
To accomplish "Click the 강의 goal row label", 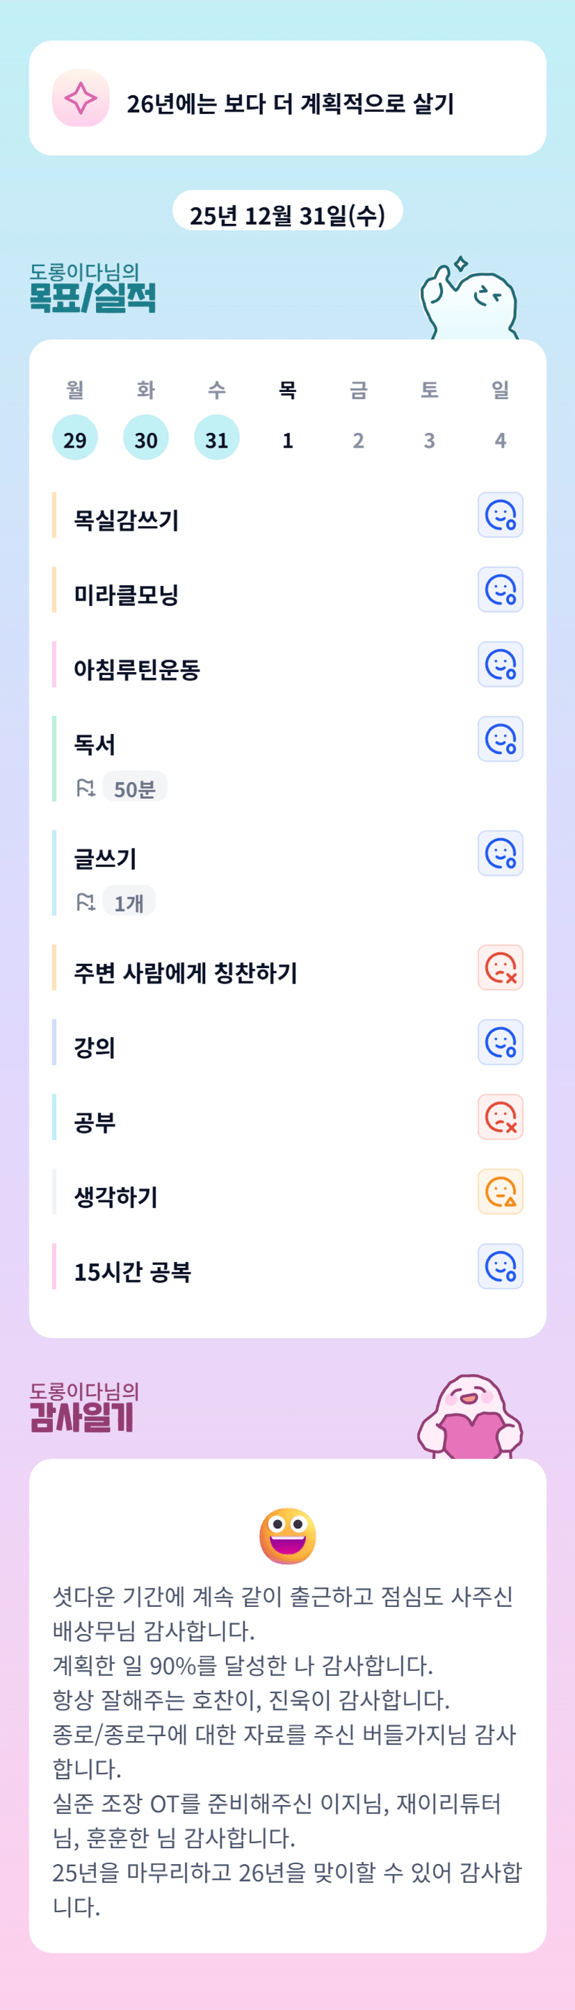I will click(x=95, y=1047).
